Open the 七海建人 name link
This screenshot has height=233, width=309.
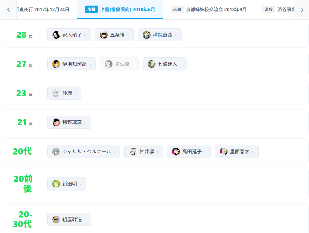tap(168, 64)
